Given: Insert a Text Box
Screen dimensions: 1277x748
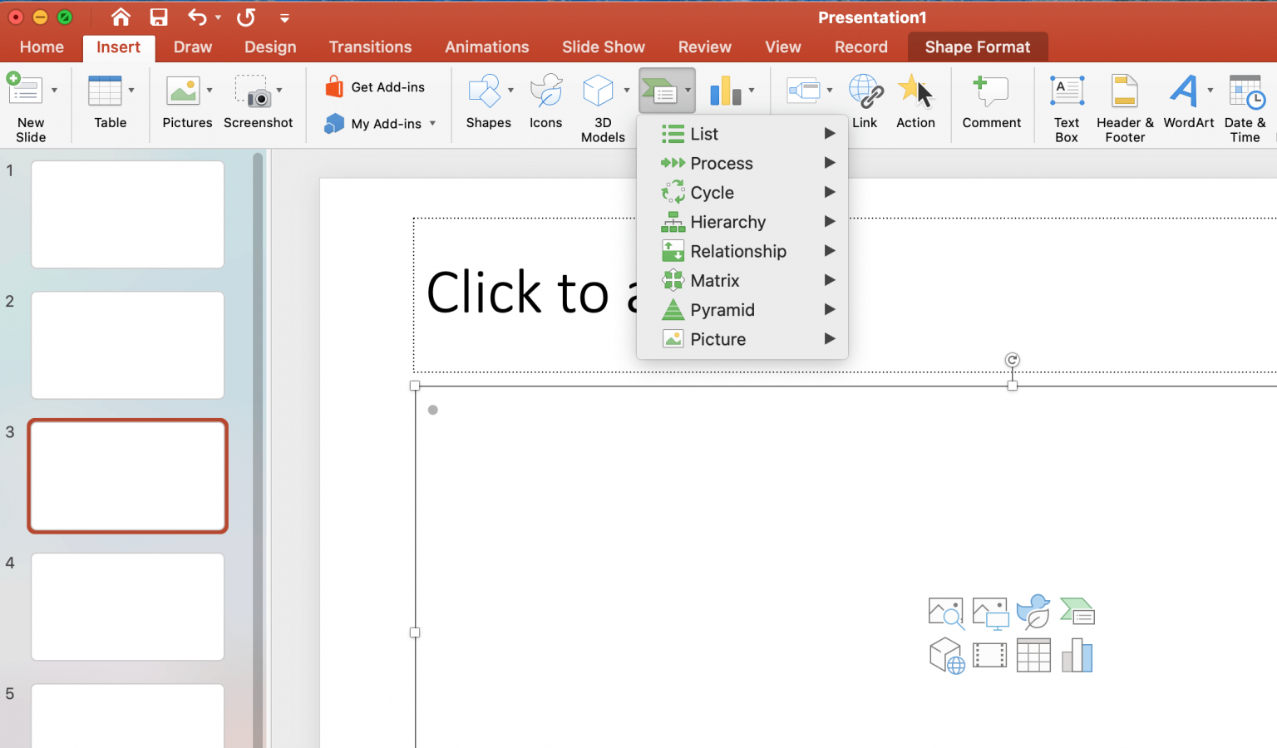Looking at the screenshot, I should click(x=1066, y=104).
